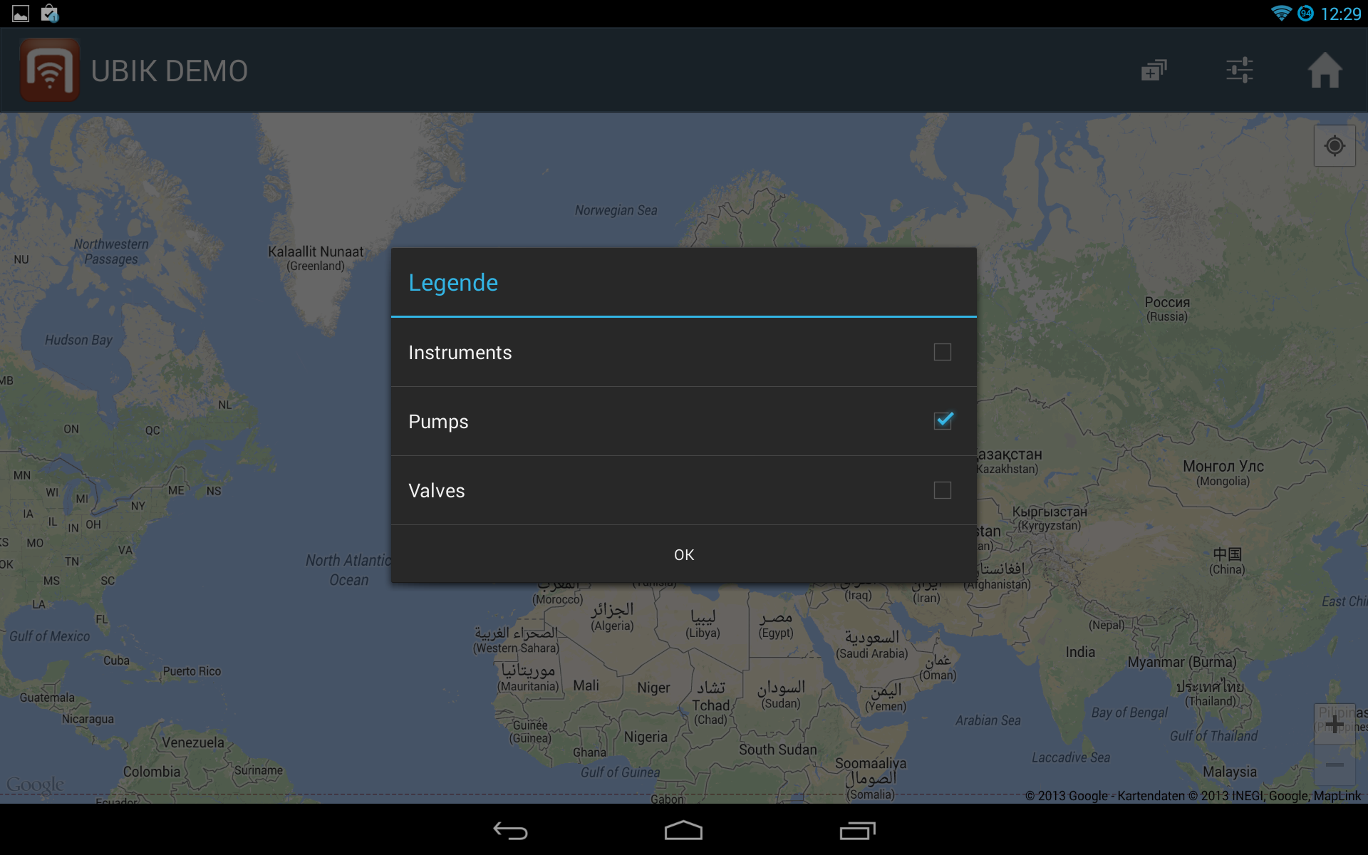Select the Valves legend row
This screenshot has height=855, width=1368.
684,490
